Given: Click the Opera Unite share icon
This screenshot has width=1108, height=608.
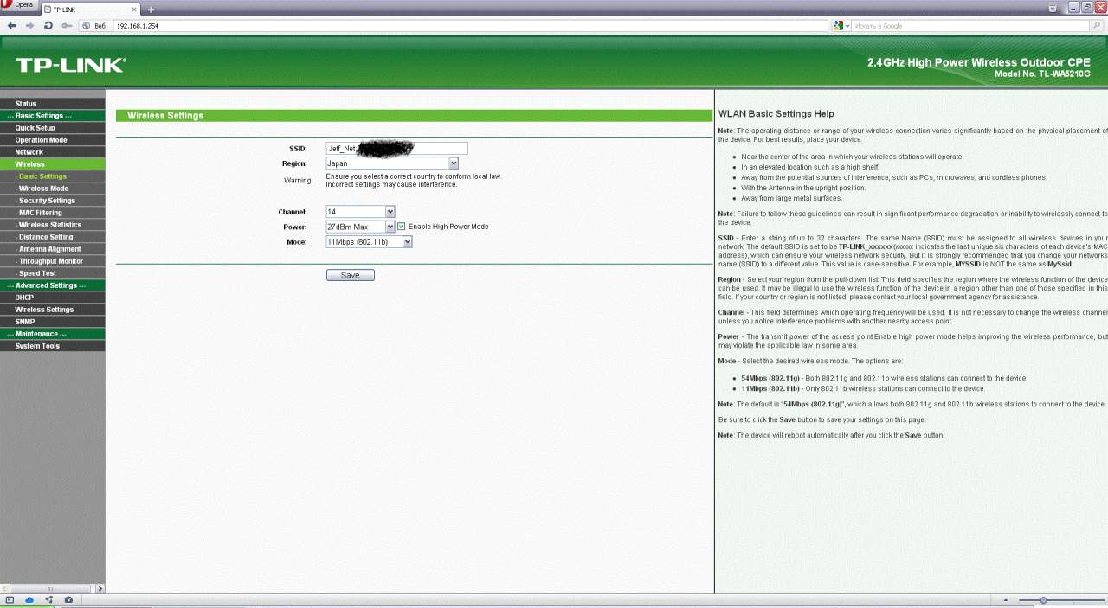Looking at the screenshot, I should click(48, 599).
